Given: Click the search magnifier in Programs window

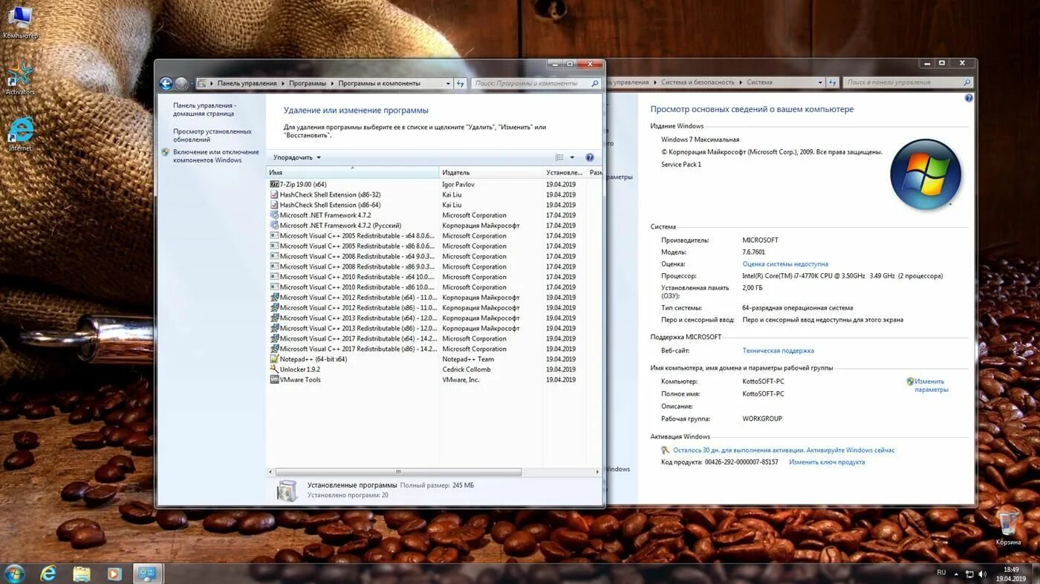Looking at the screenshot, I should [594, 84].
